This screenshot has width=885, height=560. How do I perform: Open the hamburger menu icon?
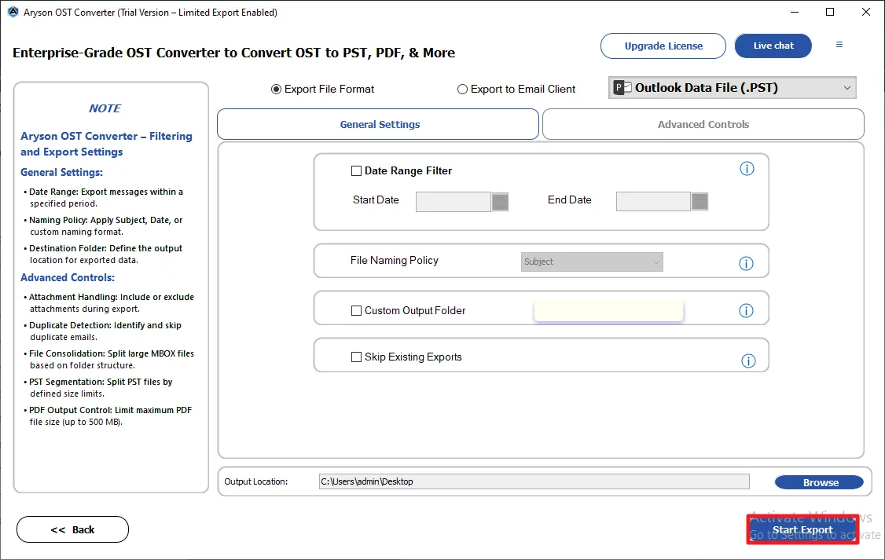[x=839, y=45]
